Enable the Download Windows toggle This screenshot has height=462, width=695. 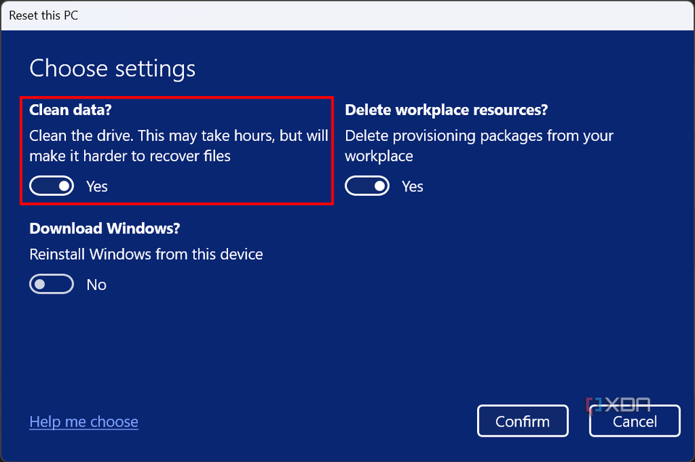[51, 285]
